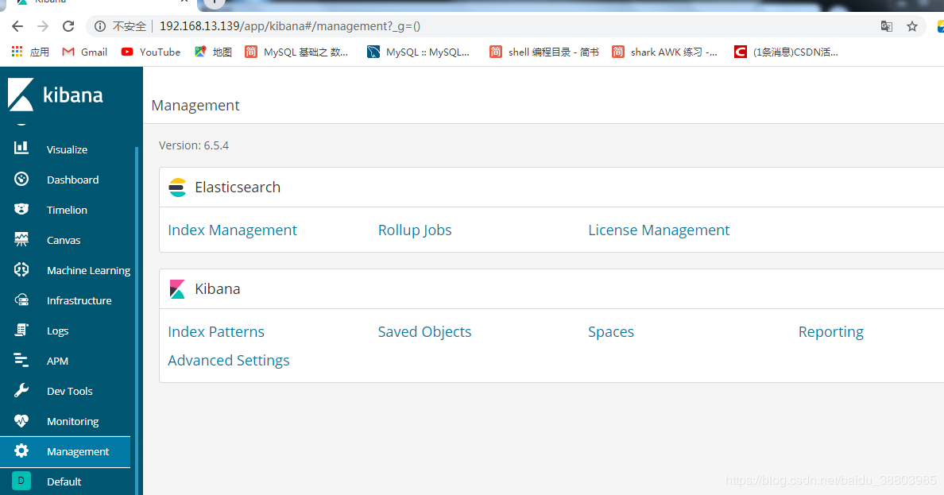Open Monitoring via its heartbeat icon

pos(21,420)
